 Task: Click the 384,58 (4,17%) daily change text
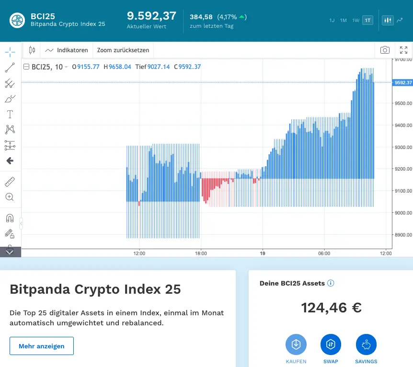218,17
